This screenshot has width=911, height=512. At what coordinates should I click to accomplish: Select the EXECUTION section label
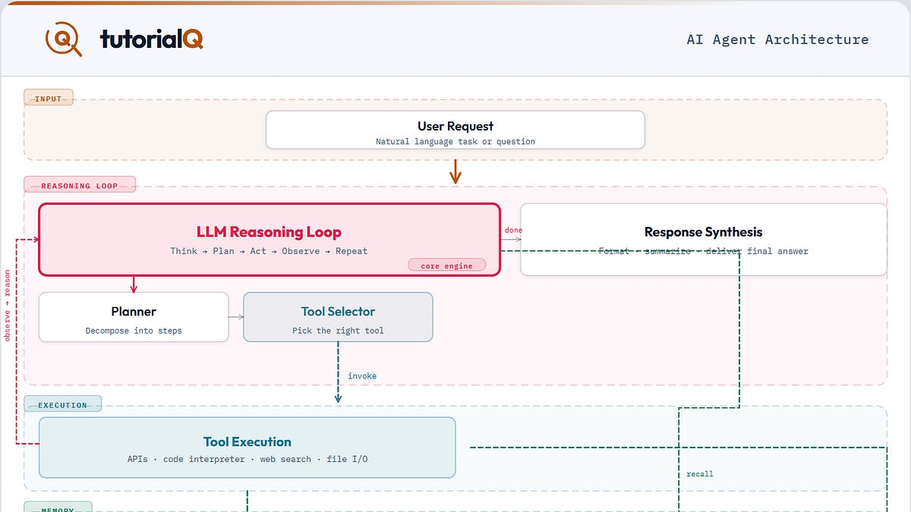tap(62, 404)
